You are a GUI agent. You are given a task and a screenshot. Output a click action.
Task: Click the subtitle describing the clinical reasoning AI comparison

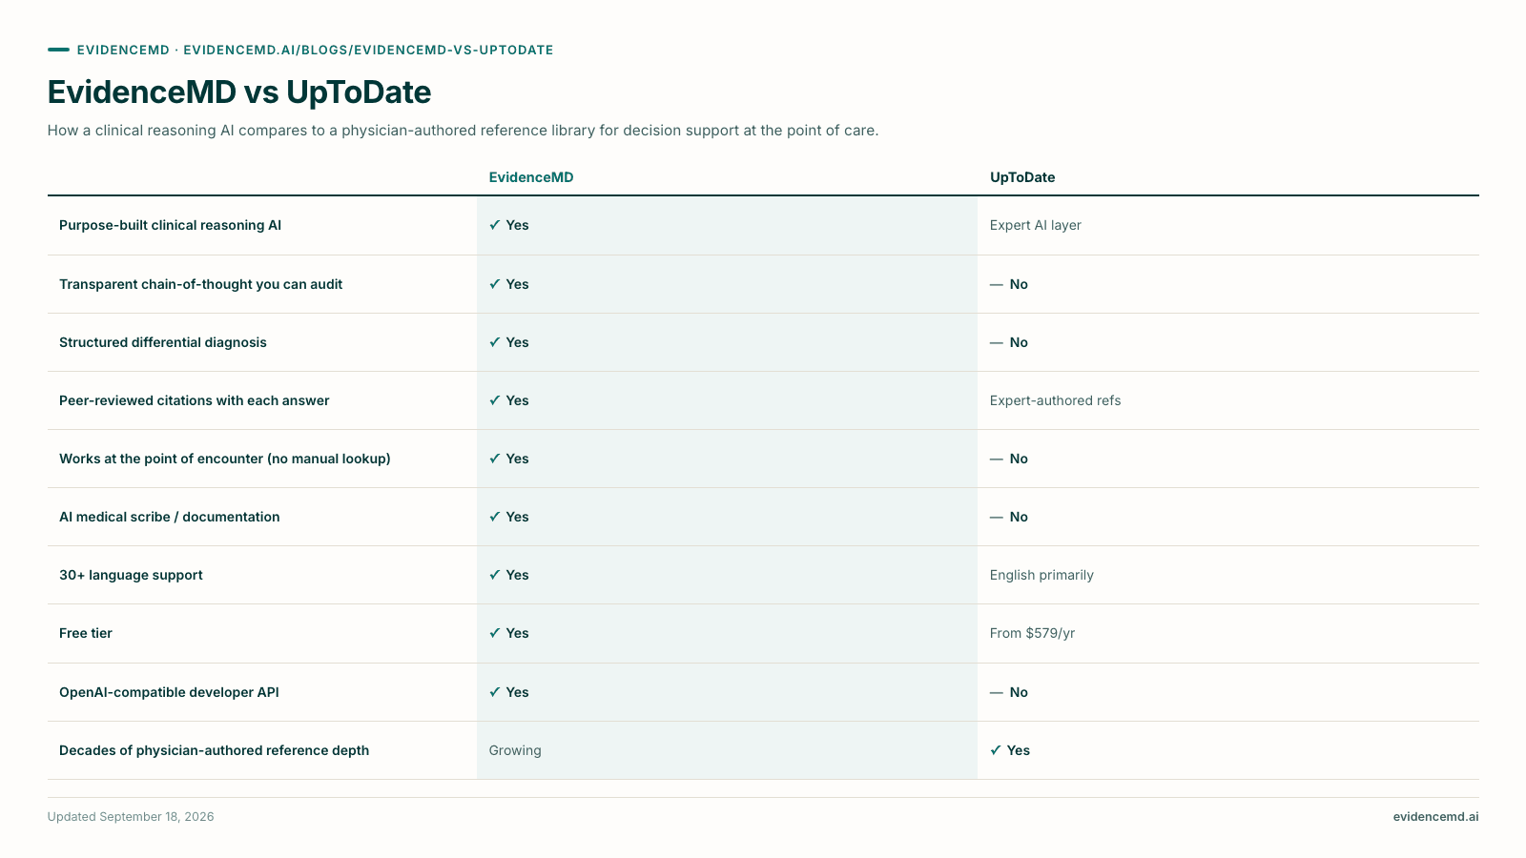463,131
